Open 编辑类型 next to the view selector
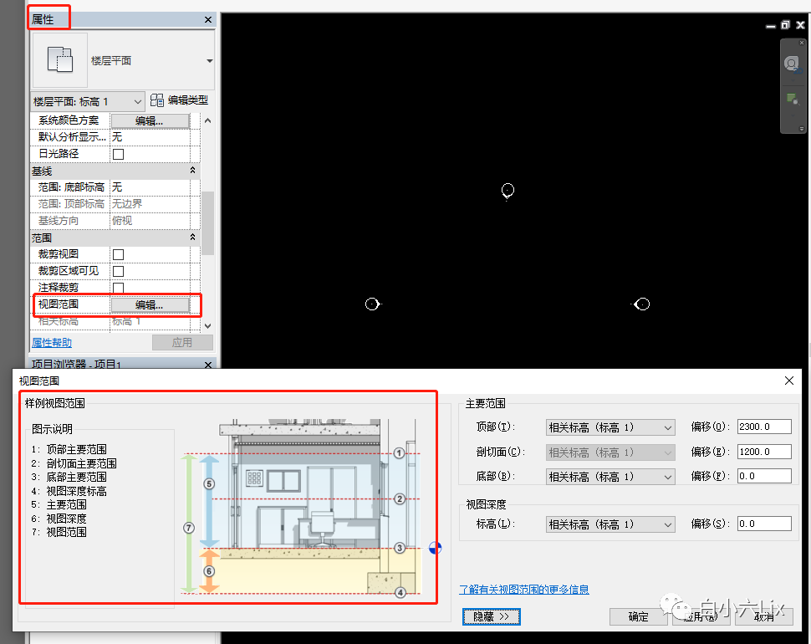 coord(179,100)
